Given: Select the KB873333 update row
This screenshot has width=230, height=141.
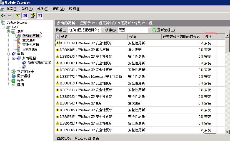Looking at the screenshot, I should pyautogui.click(x=140, y=90).
